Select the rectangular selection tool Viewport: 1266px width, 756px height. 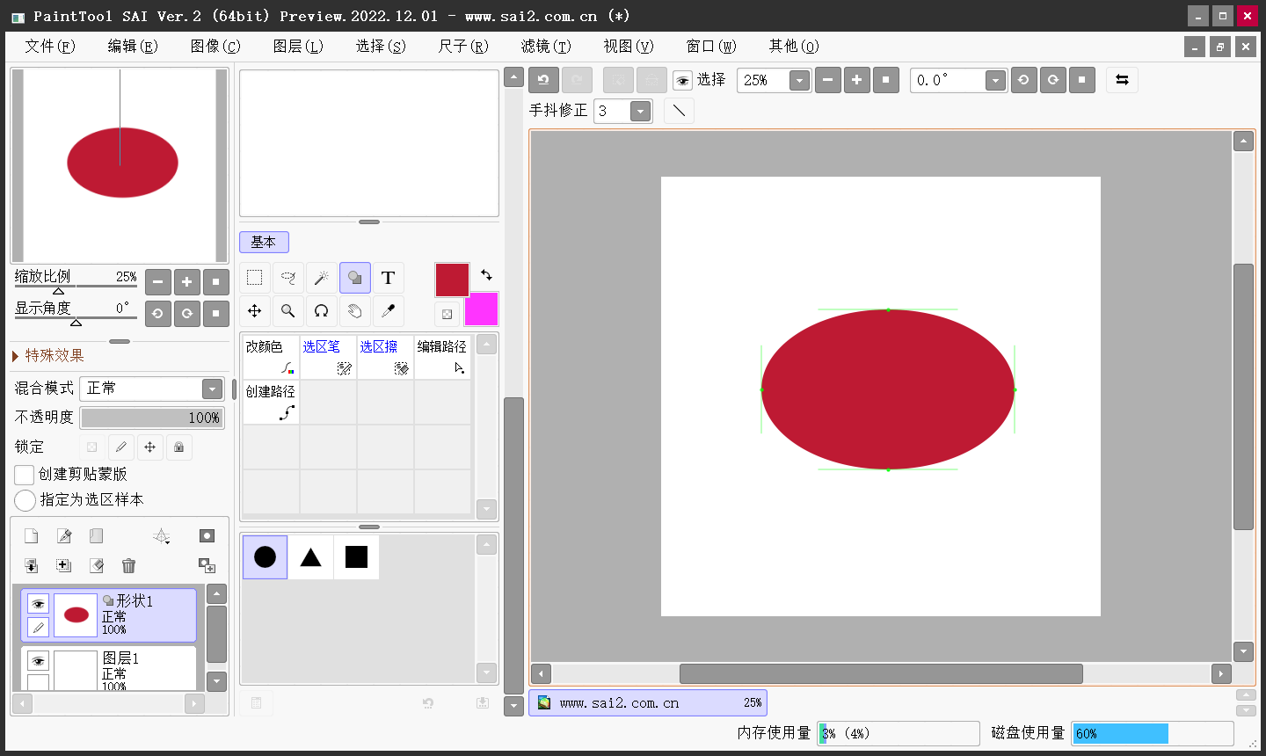255,278
